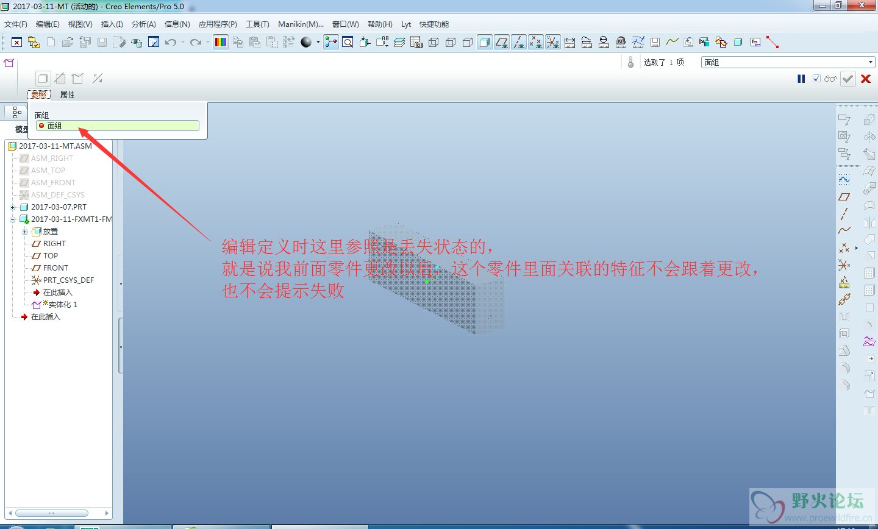
Task: Select 2017-03-11-MT.ASM root in tree
Action: (55, 146)
